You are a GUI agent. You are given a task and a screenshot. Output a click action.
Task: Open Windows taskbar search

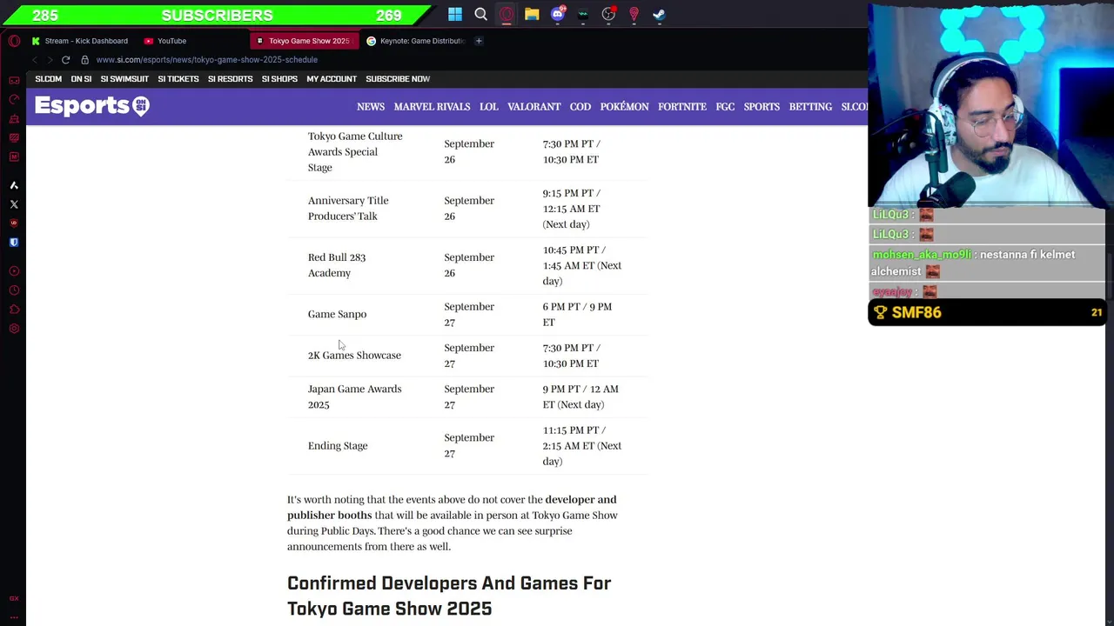pos(480,15)
